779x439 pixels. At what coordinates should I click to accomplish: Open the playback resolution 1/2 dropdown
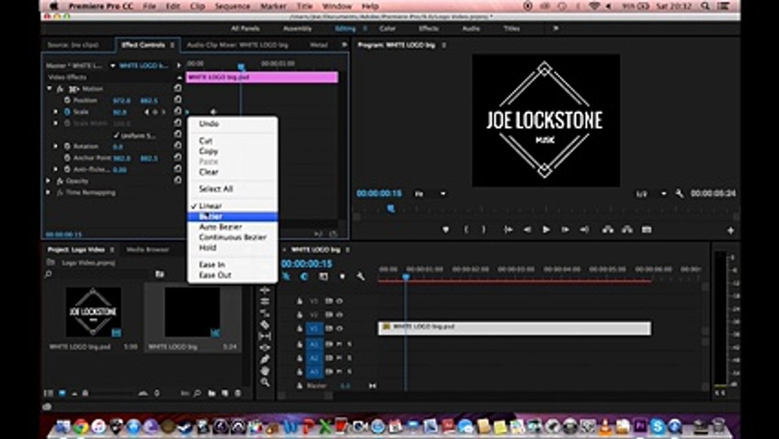651,194
